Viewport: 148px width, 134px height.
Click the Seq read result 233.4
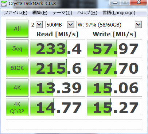[58, 48]
